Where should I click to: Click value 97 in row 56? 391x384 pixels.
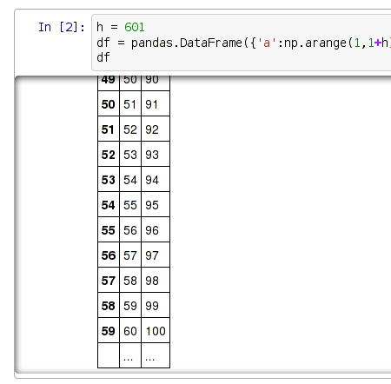(x=156, y=255)
